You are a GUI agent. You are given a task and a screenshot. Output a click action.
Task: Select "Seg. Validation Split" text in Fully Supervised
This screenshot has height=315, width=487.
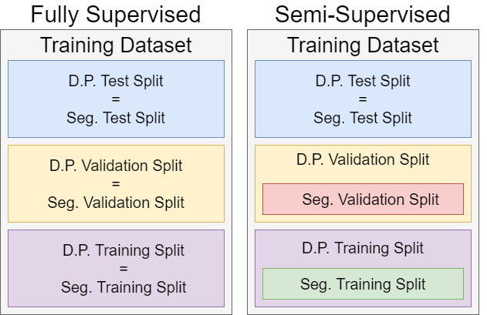click(x=116, y=203)
